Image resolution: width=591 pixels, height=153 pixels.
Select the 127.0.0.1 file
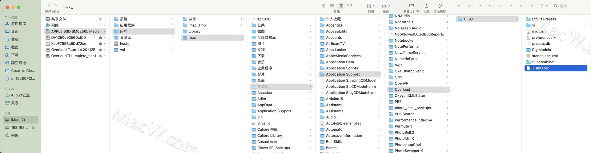(x=281, y=19)
